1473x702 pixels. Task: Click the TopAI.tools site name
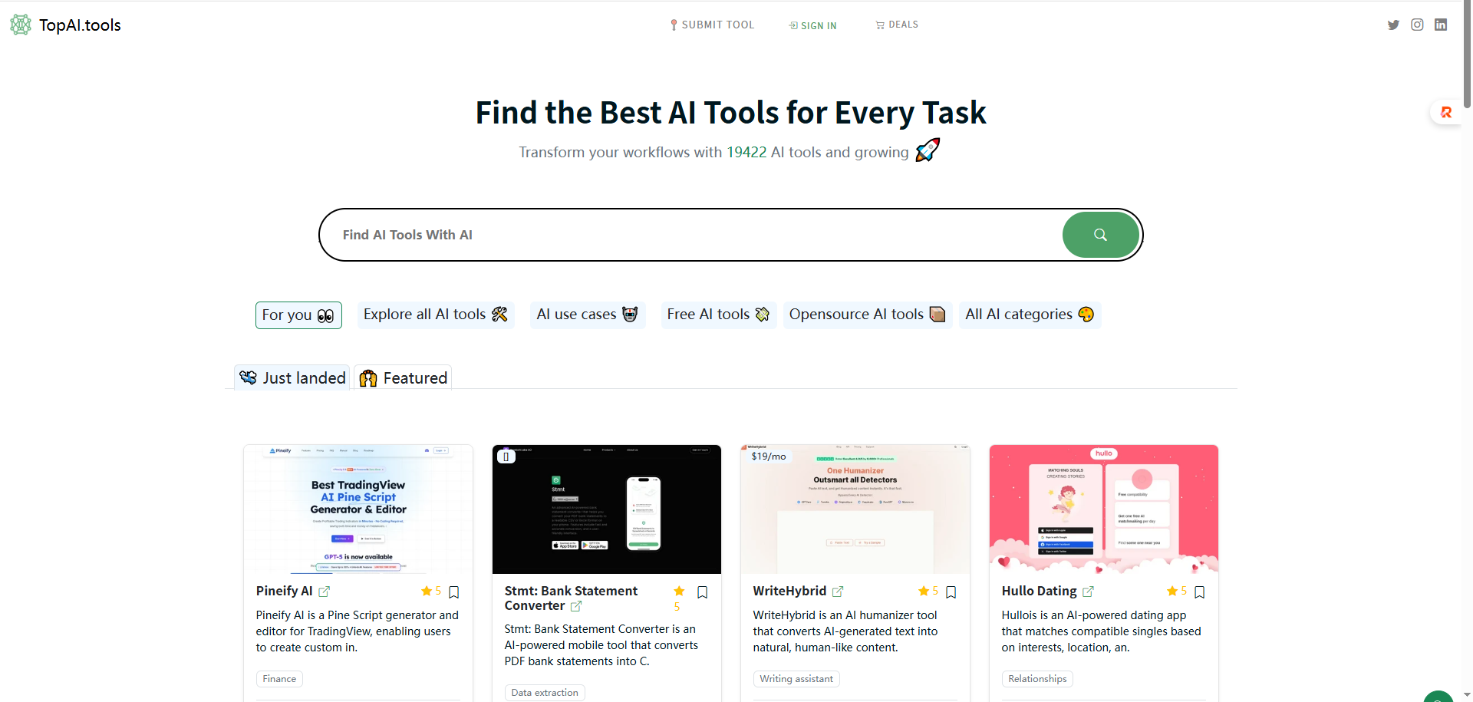(80, 25)
